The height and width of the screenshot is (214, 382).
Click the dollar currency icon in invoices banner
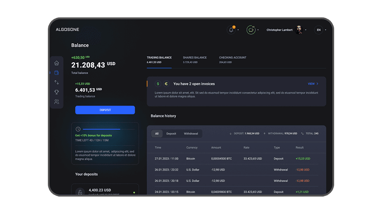coord(157,83)
